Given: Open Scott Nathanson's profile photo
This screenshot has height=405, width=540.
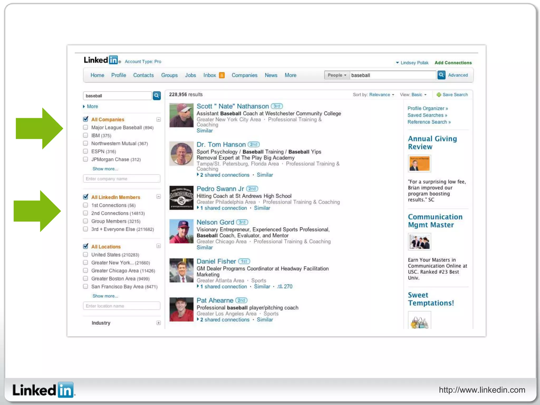Looking at the screenshot, I should tap(181, 115).
